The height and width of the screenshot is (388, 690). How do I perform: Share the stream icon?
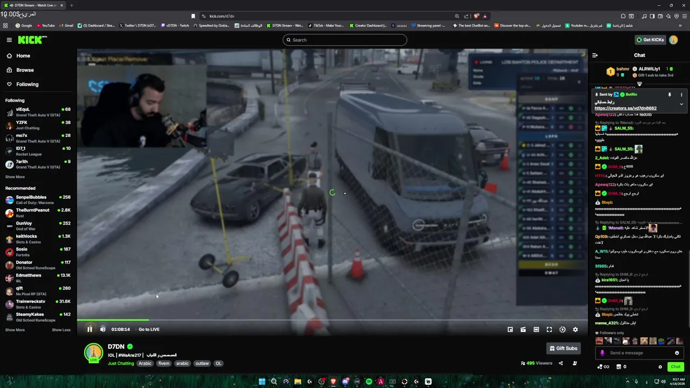click(x=561, y=363)
